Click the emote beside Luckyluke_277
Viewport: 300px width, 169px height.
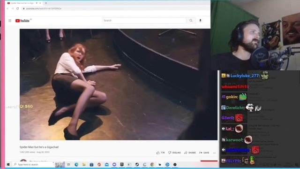[265, 75]
